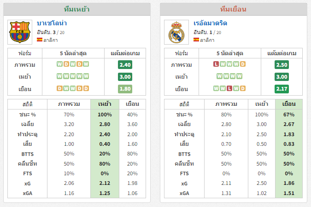The image size is (311, 207).
Task: Click Barcelona's 2.40 points-per-game badge
Action: (125, 65)
